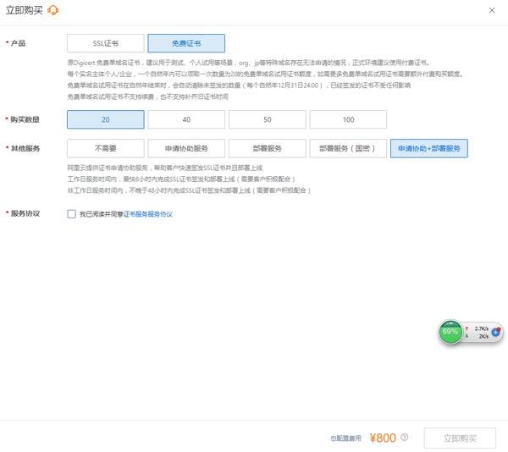The image size is (508, 452).
Task: Select the 部署服务 option
Action: [x=268, y=148]
